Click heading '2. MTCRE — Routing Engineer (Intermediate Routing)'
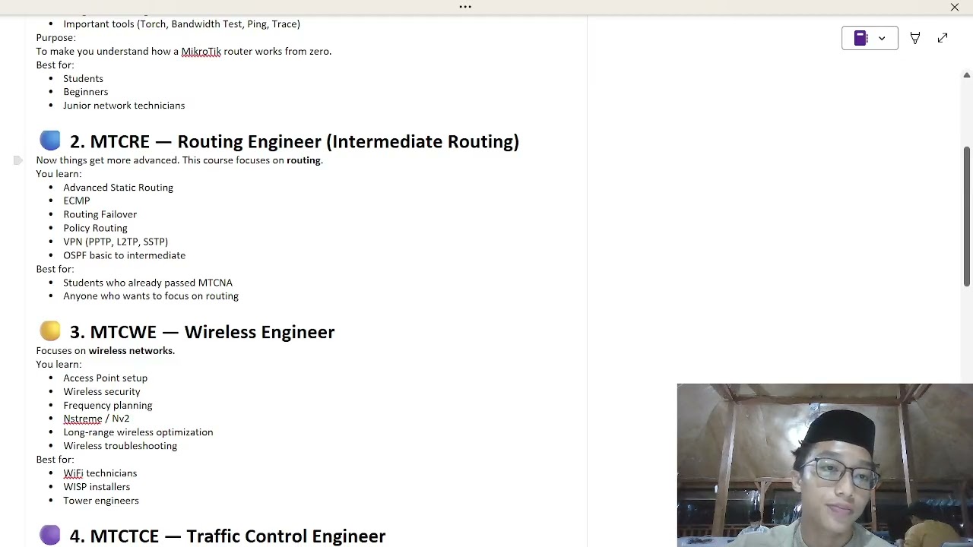 coord(294,141)
